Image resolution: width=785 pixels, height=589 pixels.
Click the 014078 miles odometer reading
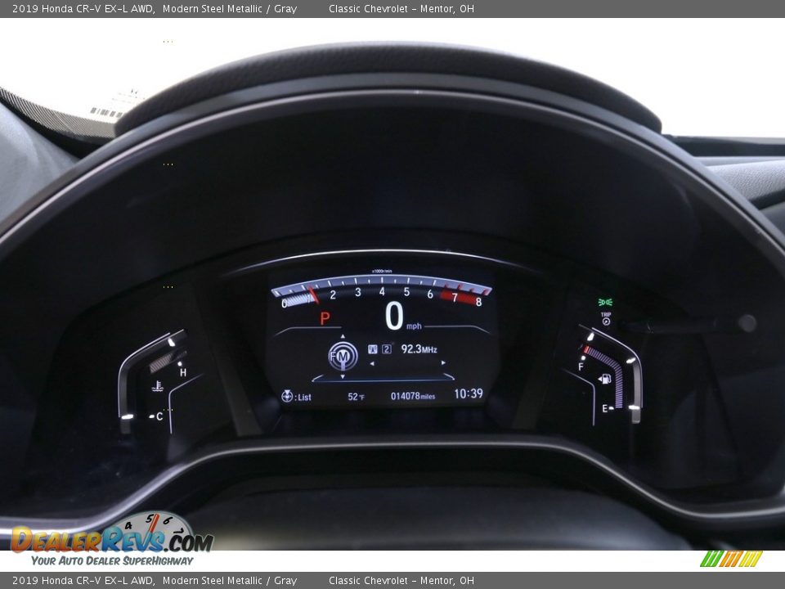[412, 396]
